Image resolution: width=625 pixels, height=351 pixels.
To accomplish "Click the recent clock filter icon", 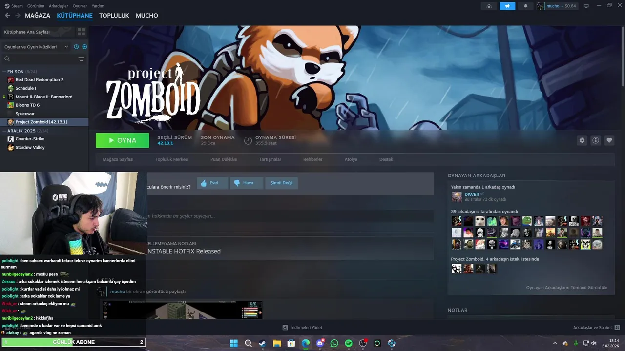I will coord(76,47).
